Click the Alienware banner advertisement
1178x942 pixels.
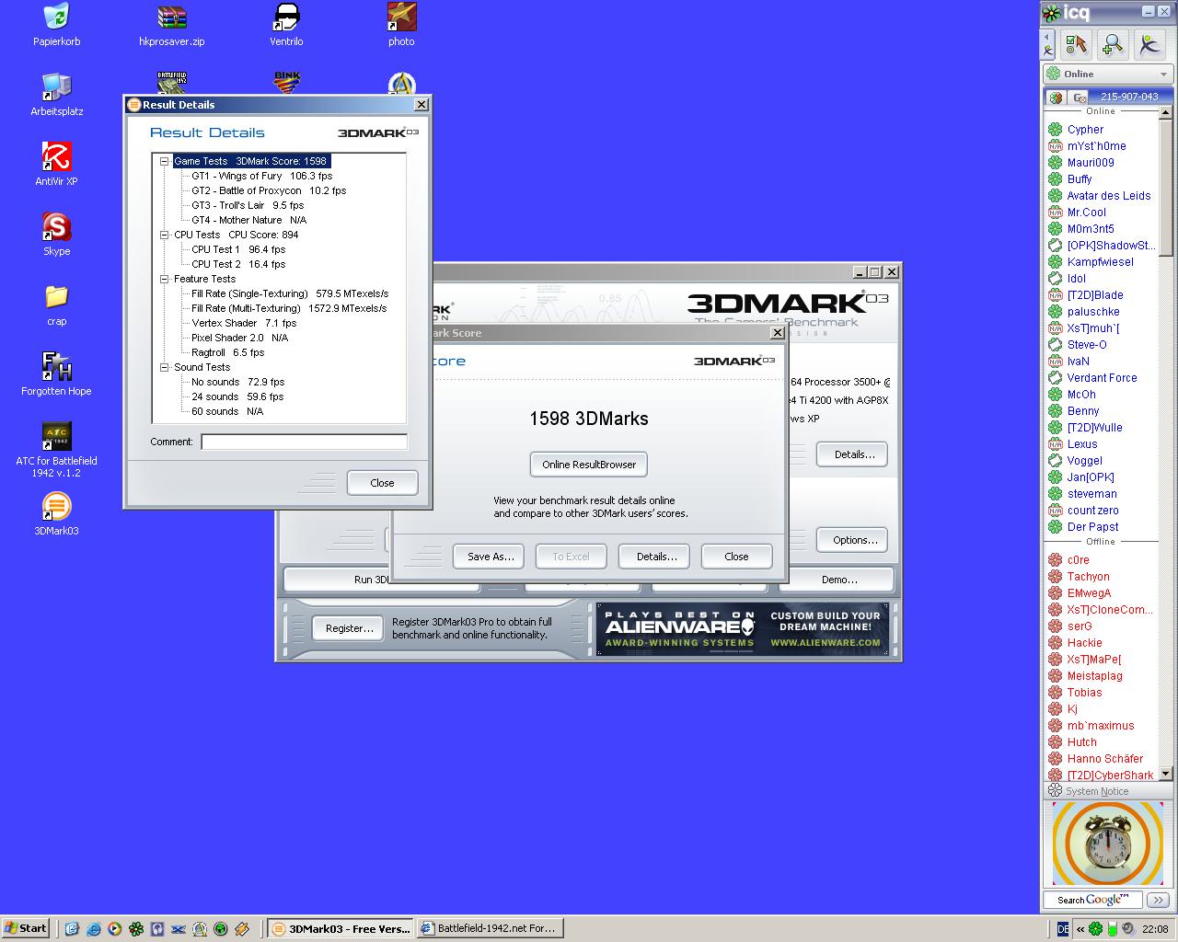(743, 629)
